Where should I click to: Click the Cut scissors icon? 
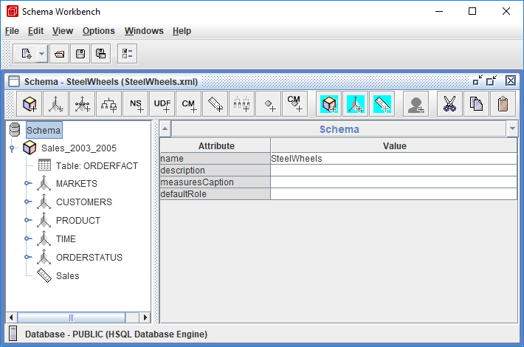click(449, 105)
